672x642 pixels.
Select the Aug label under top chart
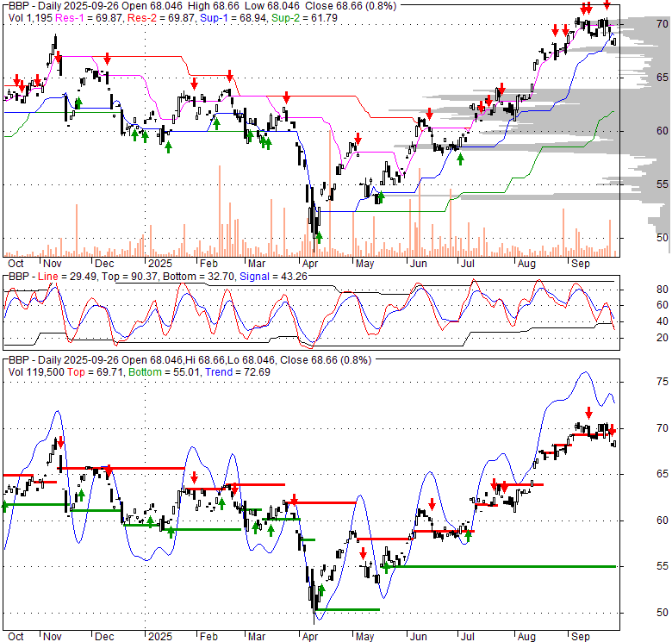[526, 264]
